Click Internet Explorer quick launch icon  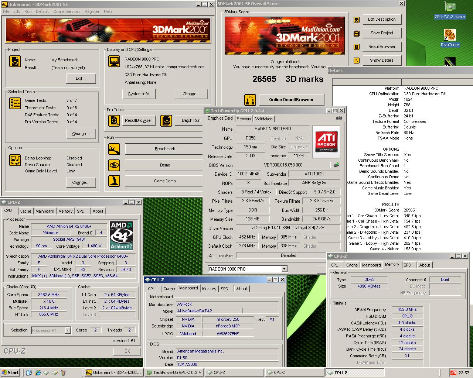[x=38, y=372]
